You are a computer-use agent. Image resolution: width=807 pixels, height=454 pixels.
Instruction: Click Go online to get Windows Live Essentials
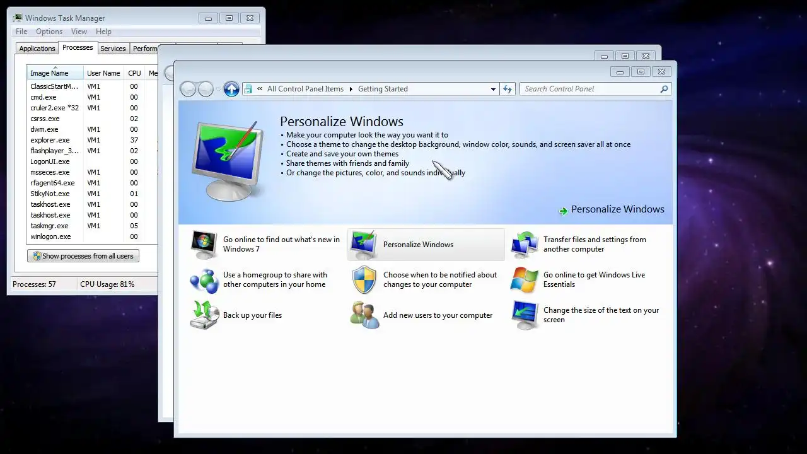594,280
